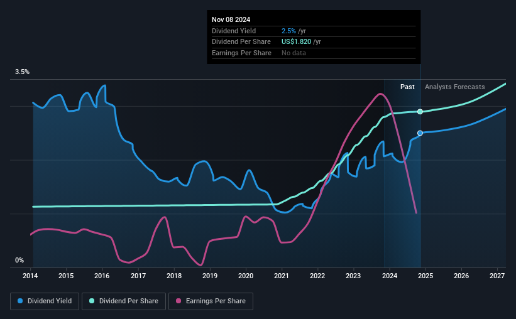This screenshot has height=319, width=516.
Task: Click the 2.5% dividend yield value
Action: [288, 31]
